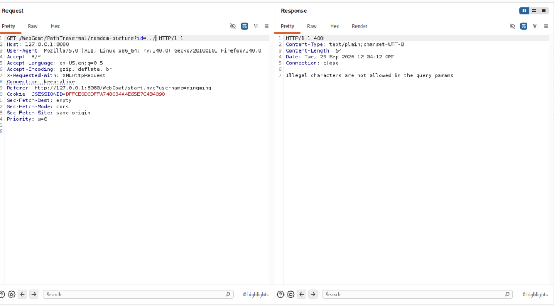Click the Host header value 127.0.0.1:8080
The image size is (554, 306).
click(x=47, y=44)
